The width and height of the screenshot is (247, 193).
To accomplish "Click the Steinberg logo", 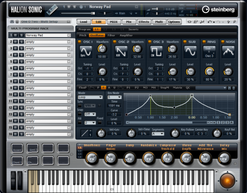I will point(218,9).
